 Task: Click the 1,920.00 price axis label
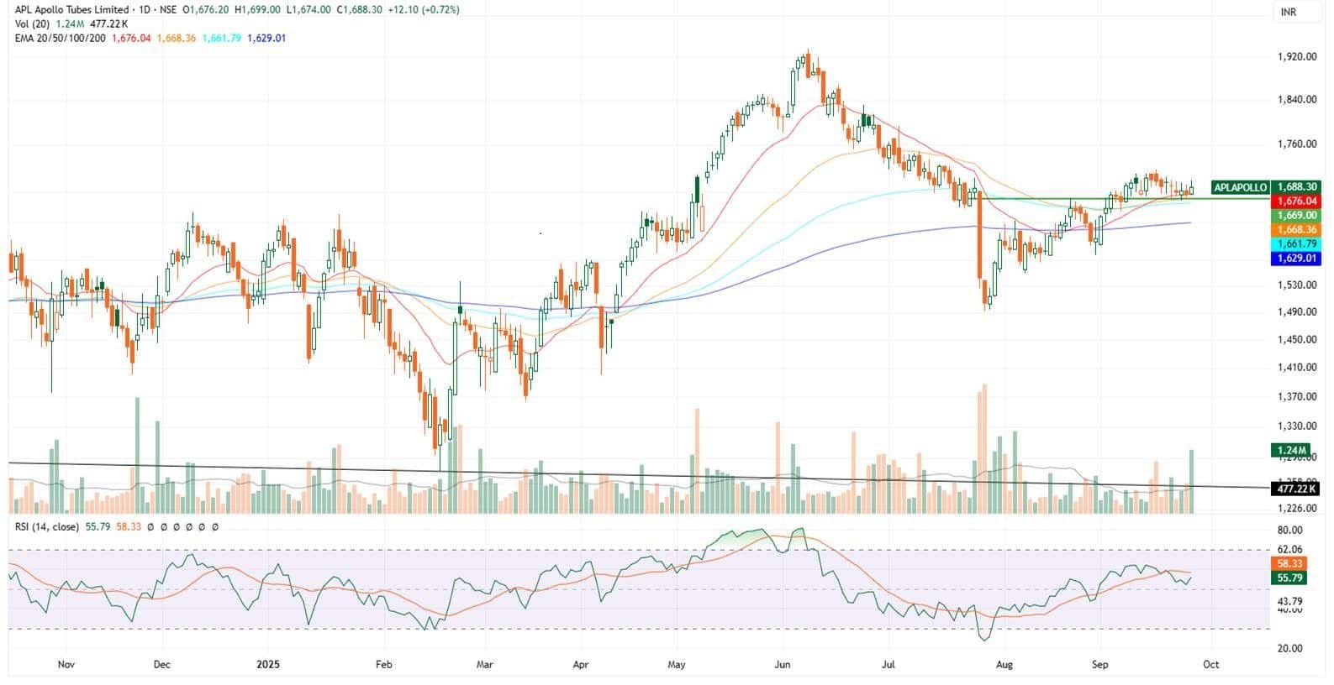1296,57
